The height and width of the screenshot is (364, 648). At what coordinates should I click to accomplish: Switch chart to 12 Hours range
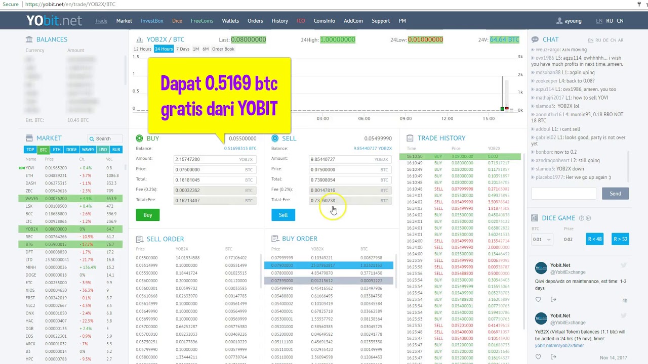click(142, 49)
